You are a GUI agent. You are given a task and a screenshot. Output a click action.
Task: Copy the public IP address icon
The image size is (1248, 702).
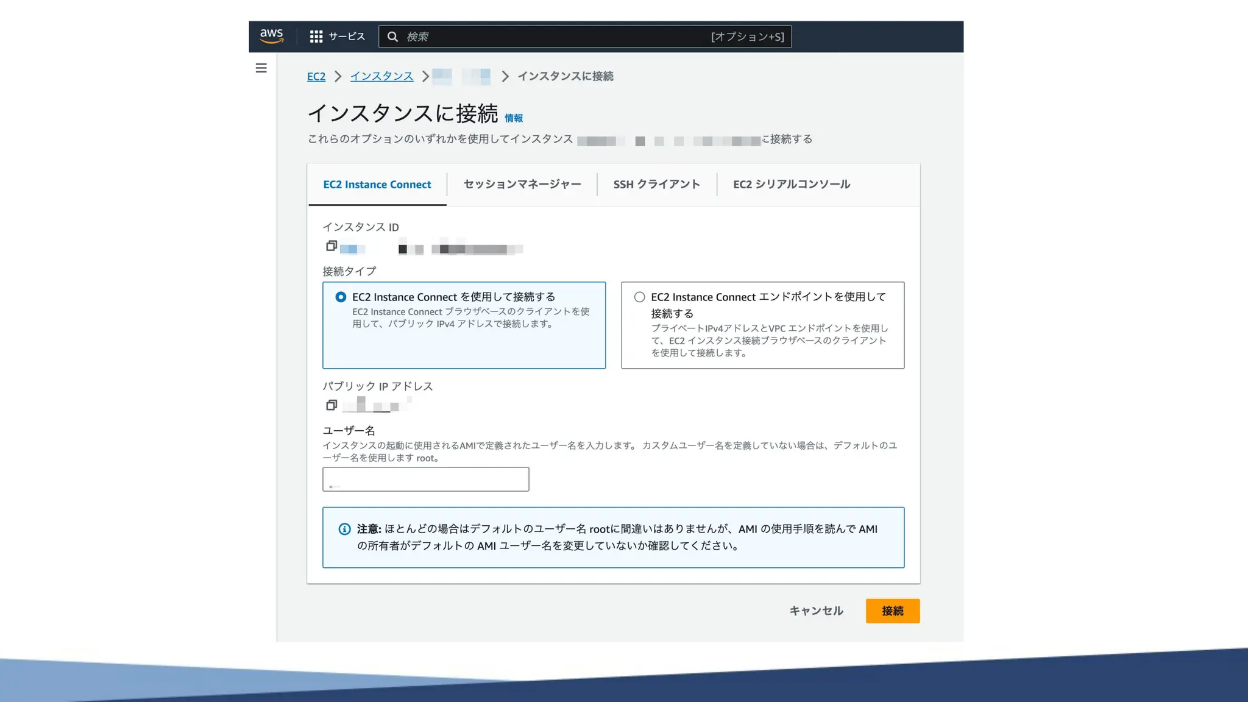(x=331, y=405)
